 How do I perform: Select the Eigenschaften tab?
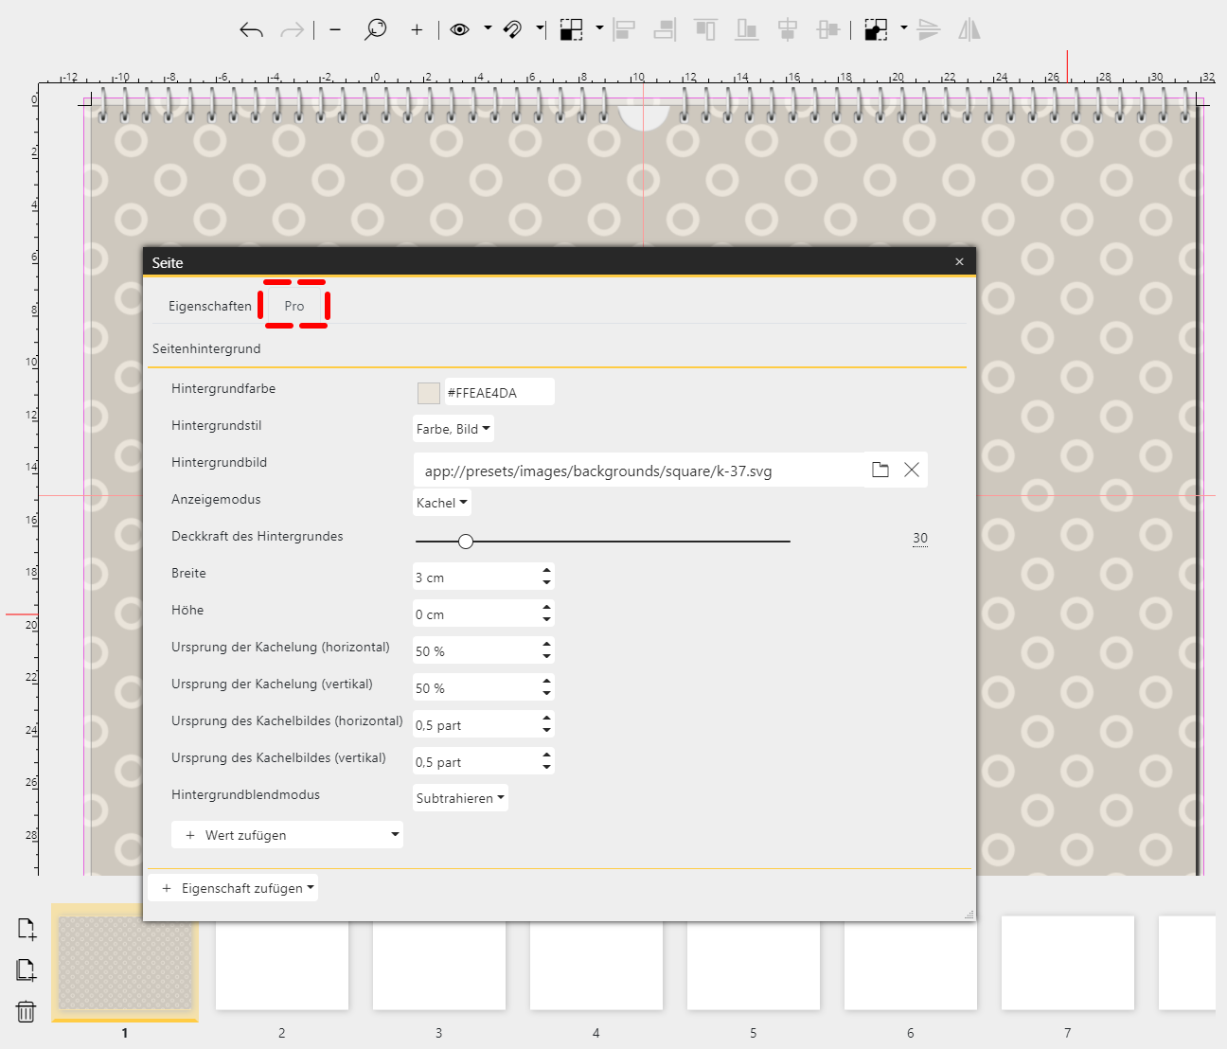click(209, 306)
